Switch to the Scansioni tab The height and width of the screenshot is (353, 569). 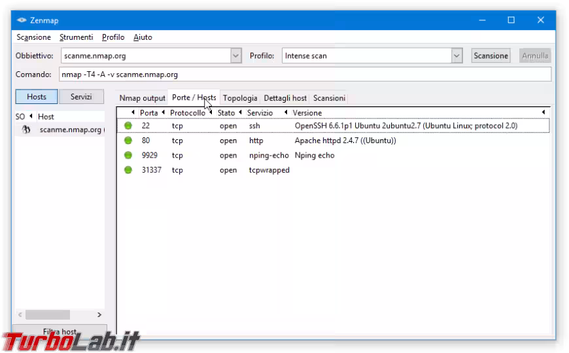329,98
